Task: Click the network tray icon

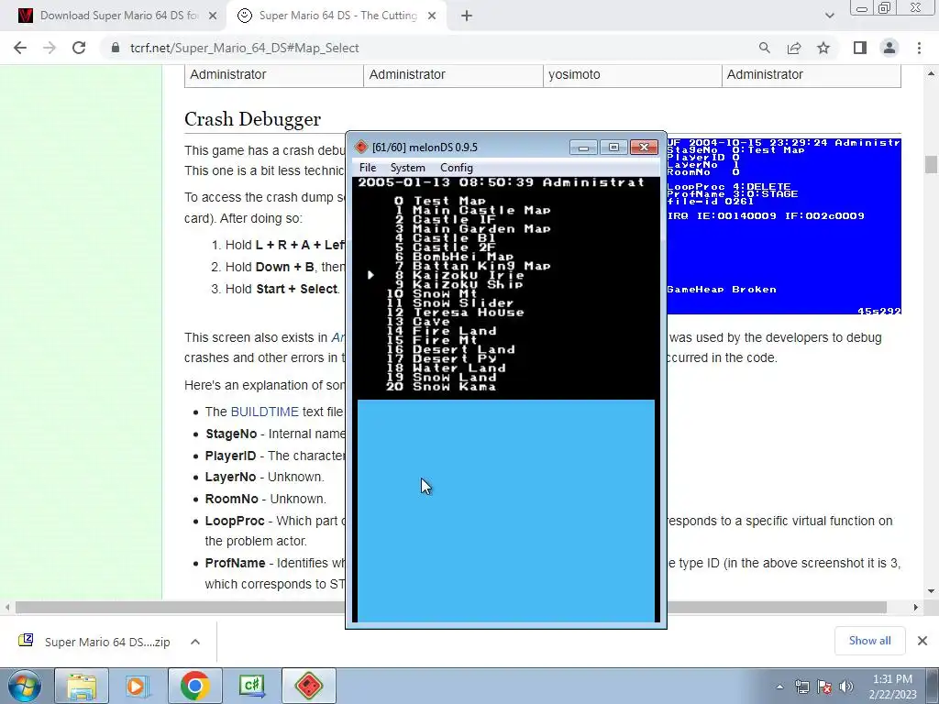Action: coord(801,687)
